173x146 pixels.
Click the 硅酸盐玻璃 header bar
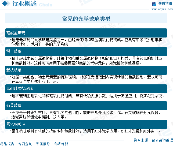click(86, 33)
